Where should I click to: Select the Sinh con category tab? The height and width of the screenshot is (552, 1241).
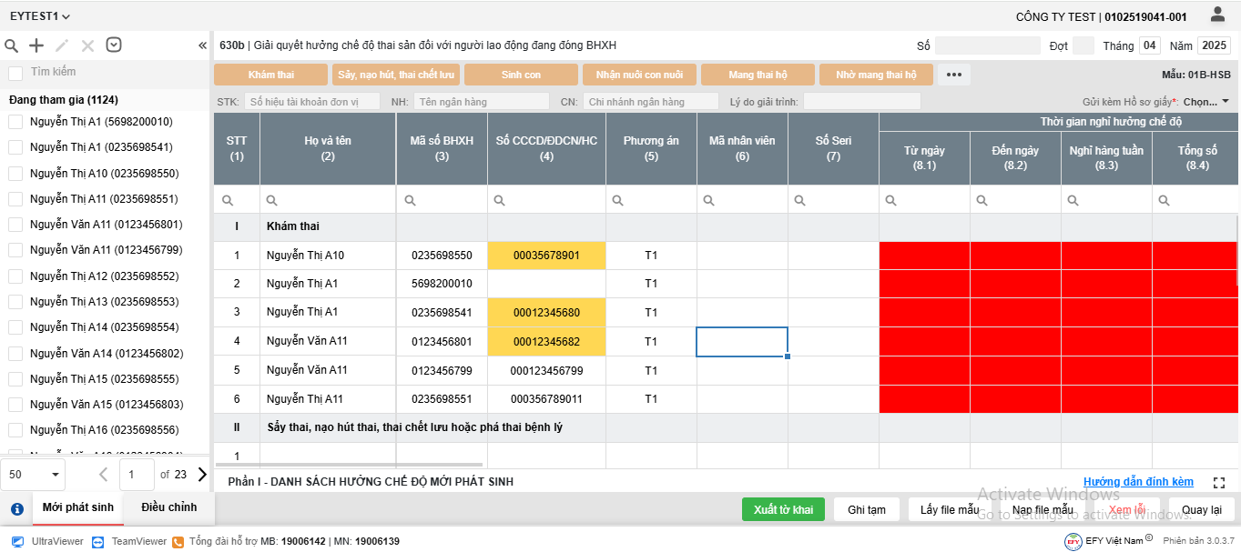point(521,75)
